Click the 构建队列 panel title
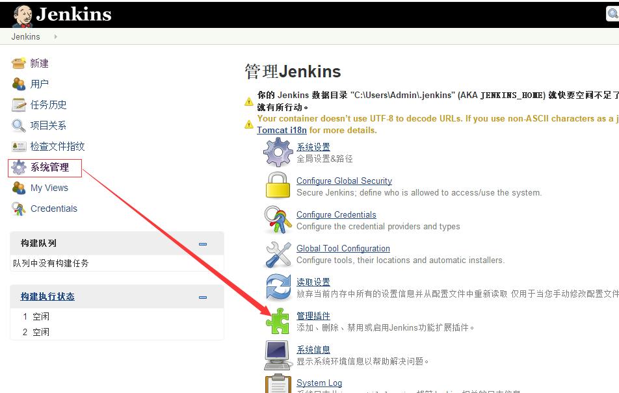Screen dimensions: 619x393 (x=39, y=243)
